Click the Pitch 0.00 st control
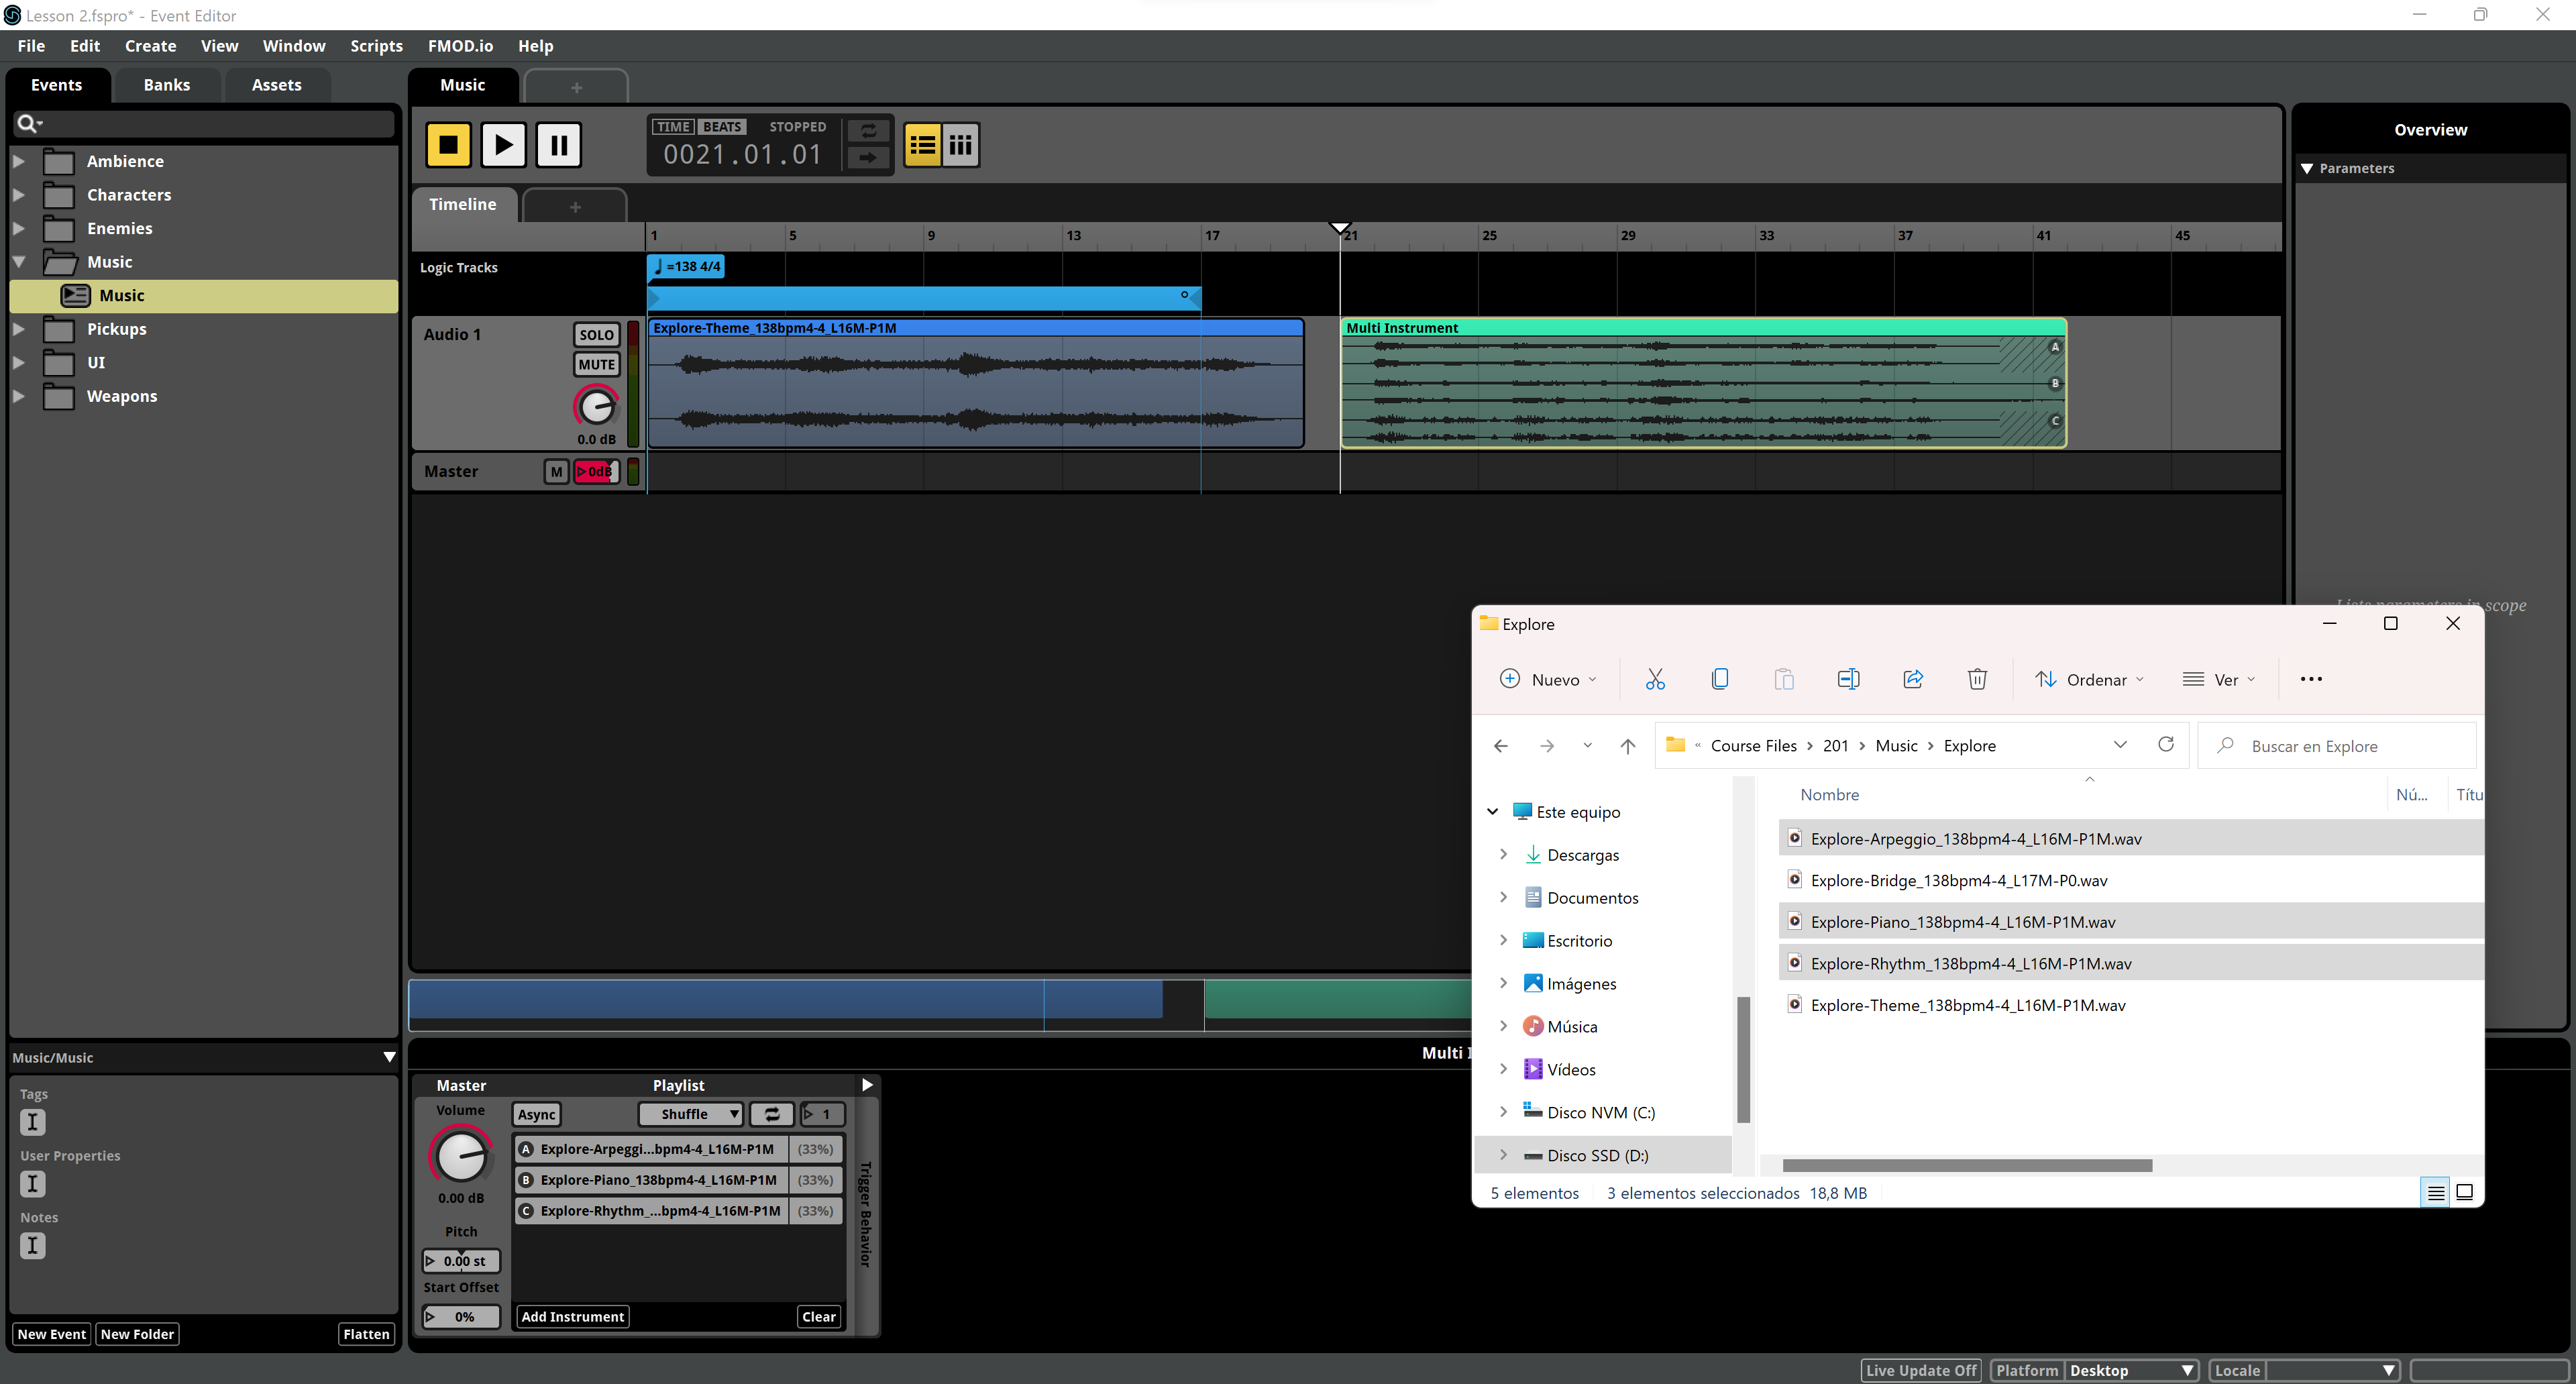This screenshot has width=2576, height=1384. tap(461, 1261)
